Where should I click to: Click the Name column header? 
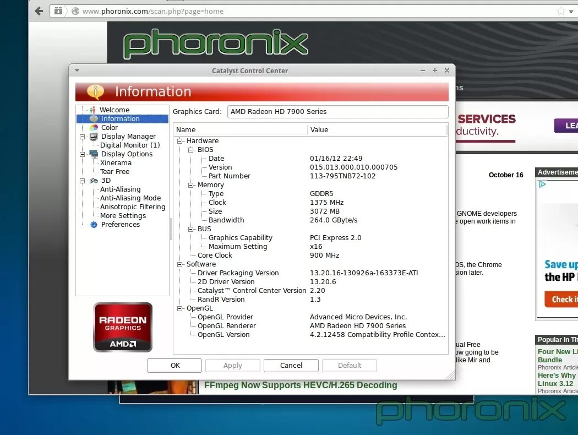pyautogui.click(x=241, y=130)
